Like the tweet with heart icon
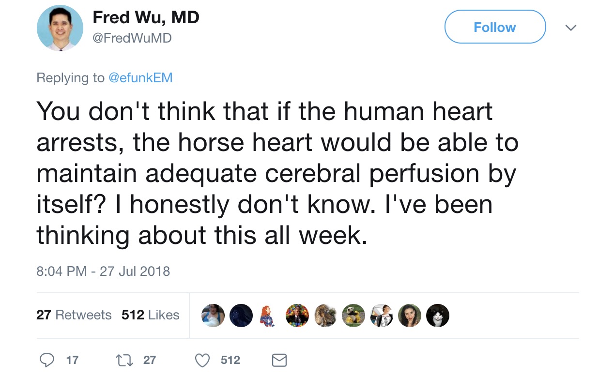Viewport: 614px width, 392px height. point(202,360)
